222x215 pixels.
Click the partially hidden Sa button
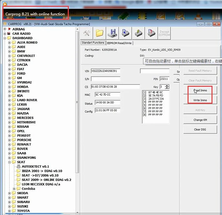pos(176,72)
